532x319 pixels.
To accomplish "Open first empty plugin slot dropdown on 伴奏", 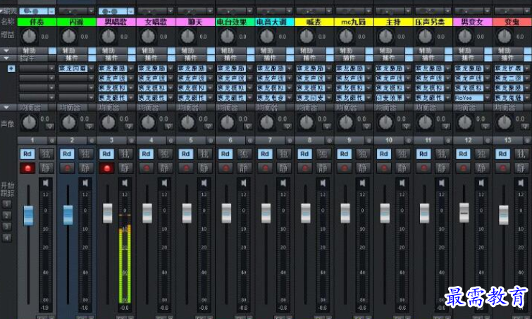I will coord(51,68).
